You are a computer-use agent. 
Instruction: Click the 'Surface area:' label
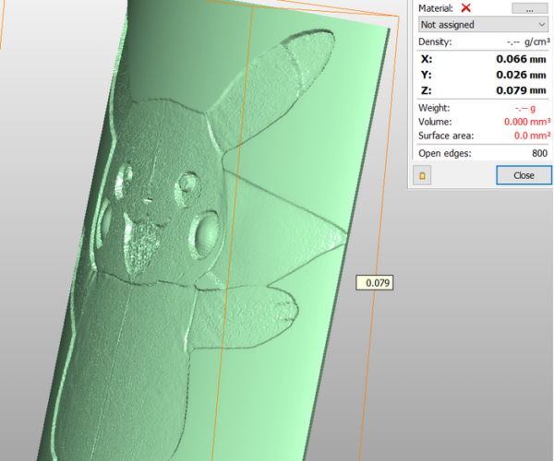coord(446,136)
